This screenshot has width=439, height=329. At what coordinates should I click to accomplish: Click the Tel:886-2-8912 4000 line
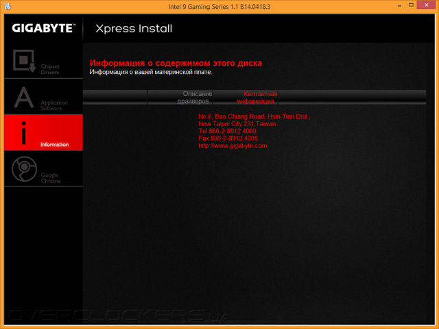pyautogui.click(x=227, y=131)
